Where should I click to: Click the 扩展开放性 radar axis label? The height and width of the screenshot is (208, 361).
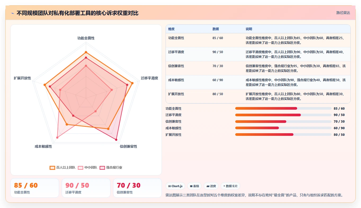[22, 78]
